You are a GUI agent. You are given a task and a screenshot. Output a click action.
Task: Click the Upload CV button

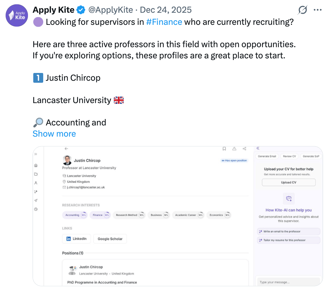pyautogui.click(x=288, y=183)
